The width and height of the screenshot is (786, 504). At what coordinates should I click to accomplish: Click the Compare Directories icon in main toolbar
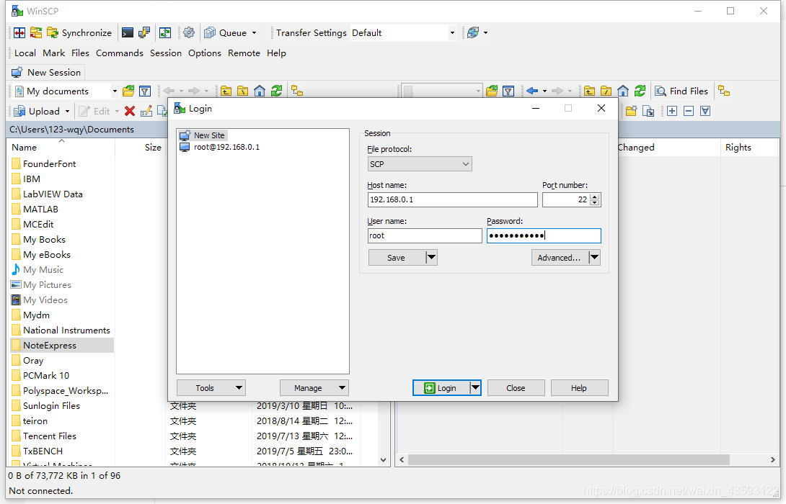[19, 33]
